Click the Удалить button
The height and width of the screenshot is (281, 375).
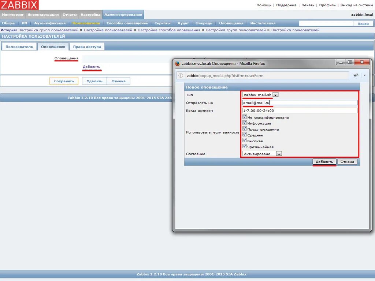coord(94,81)
